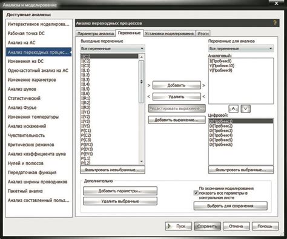Select V(Пробник10) in analog list

[x=241, y=65]
